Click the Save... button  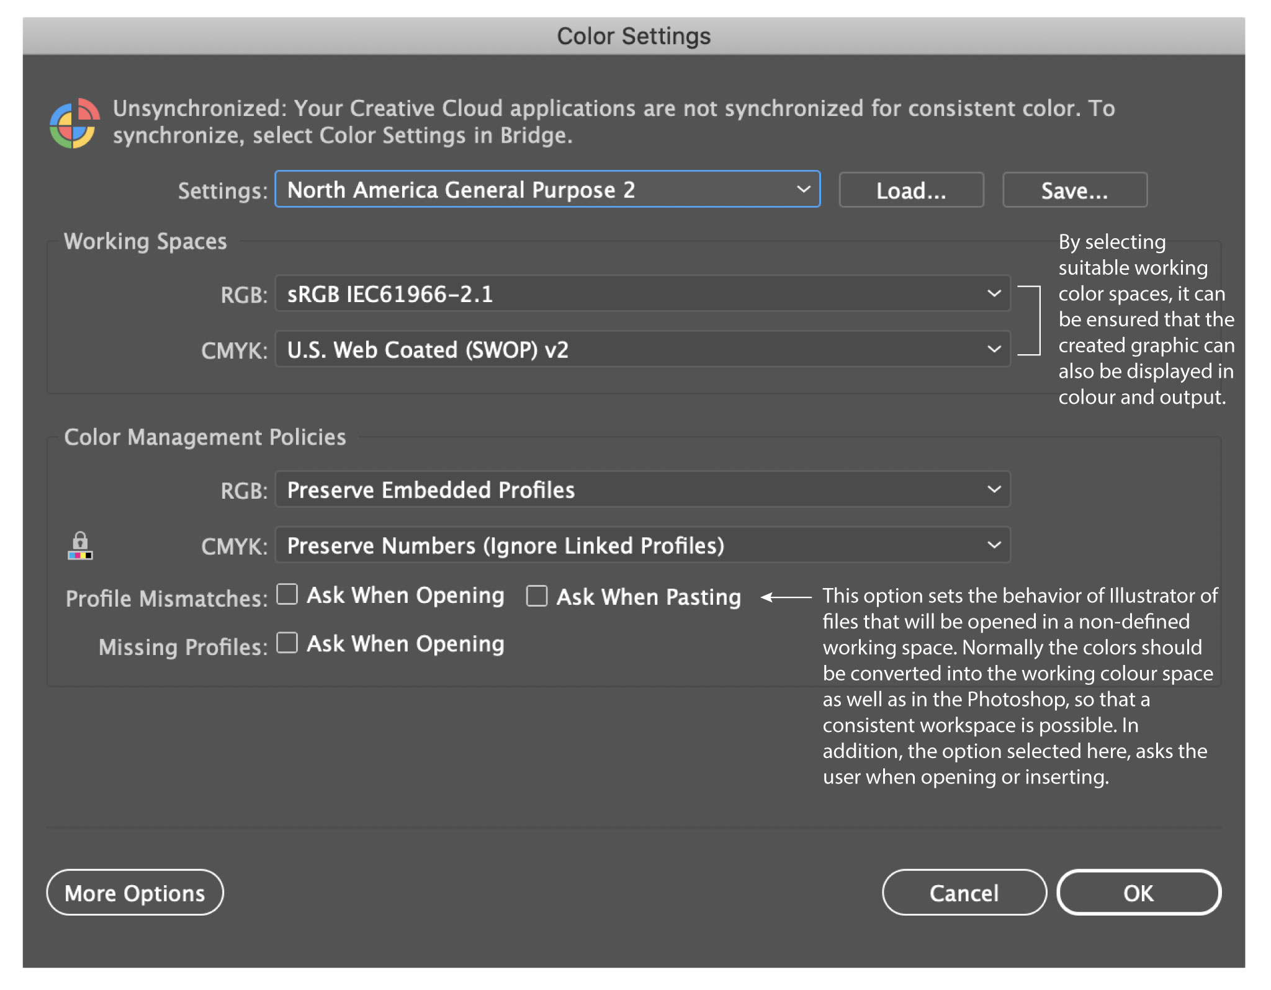[x=1075, y=190]
